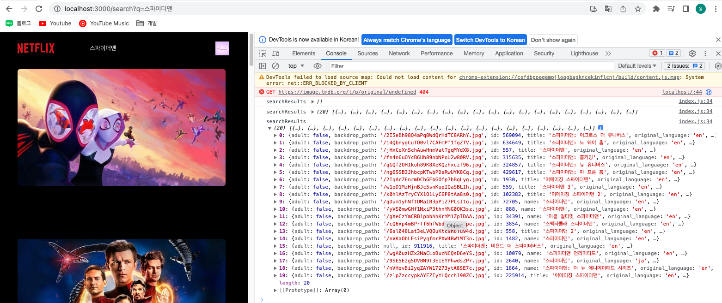Click the blue message count badge
The height and width of the screenshot is (303, 722).
673,53
